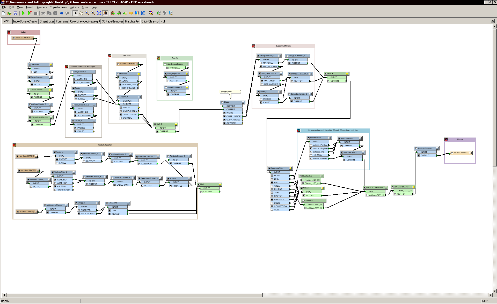Activate the Pan hand tool
Viewport: 497px width, 304px height.
[81, 13]
